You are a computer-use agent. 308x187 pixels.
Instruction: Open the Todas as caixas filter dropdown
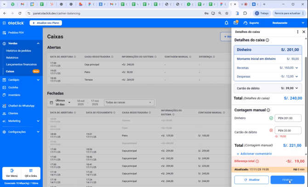129,102
